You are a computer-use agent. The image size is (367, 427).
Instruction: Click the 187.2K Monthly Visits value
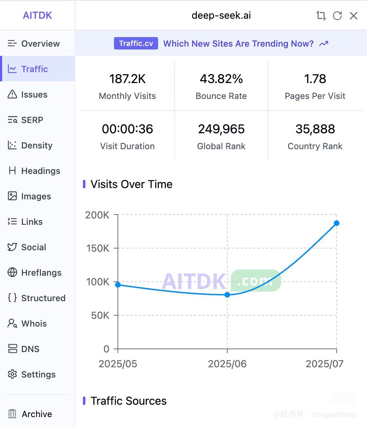click(x=127, y=79)
